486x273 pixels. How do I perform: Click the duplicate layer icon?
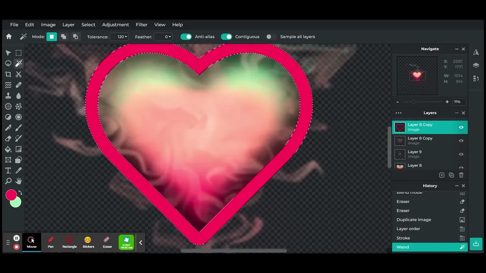point(451,175)
